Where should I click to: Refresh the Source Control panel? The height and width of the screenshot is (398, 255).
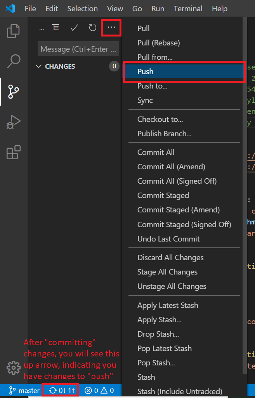92,28
